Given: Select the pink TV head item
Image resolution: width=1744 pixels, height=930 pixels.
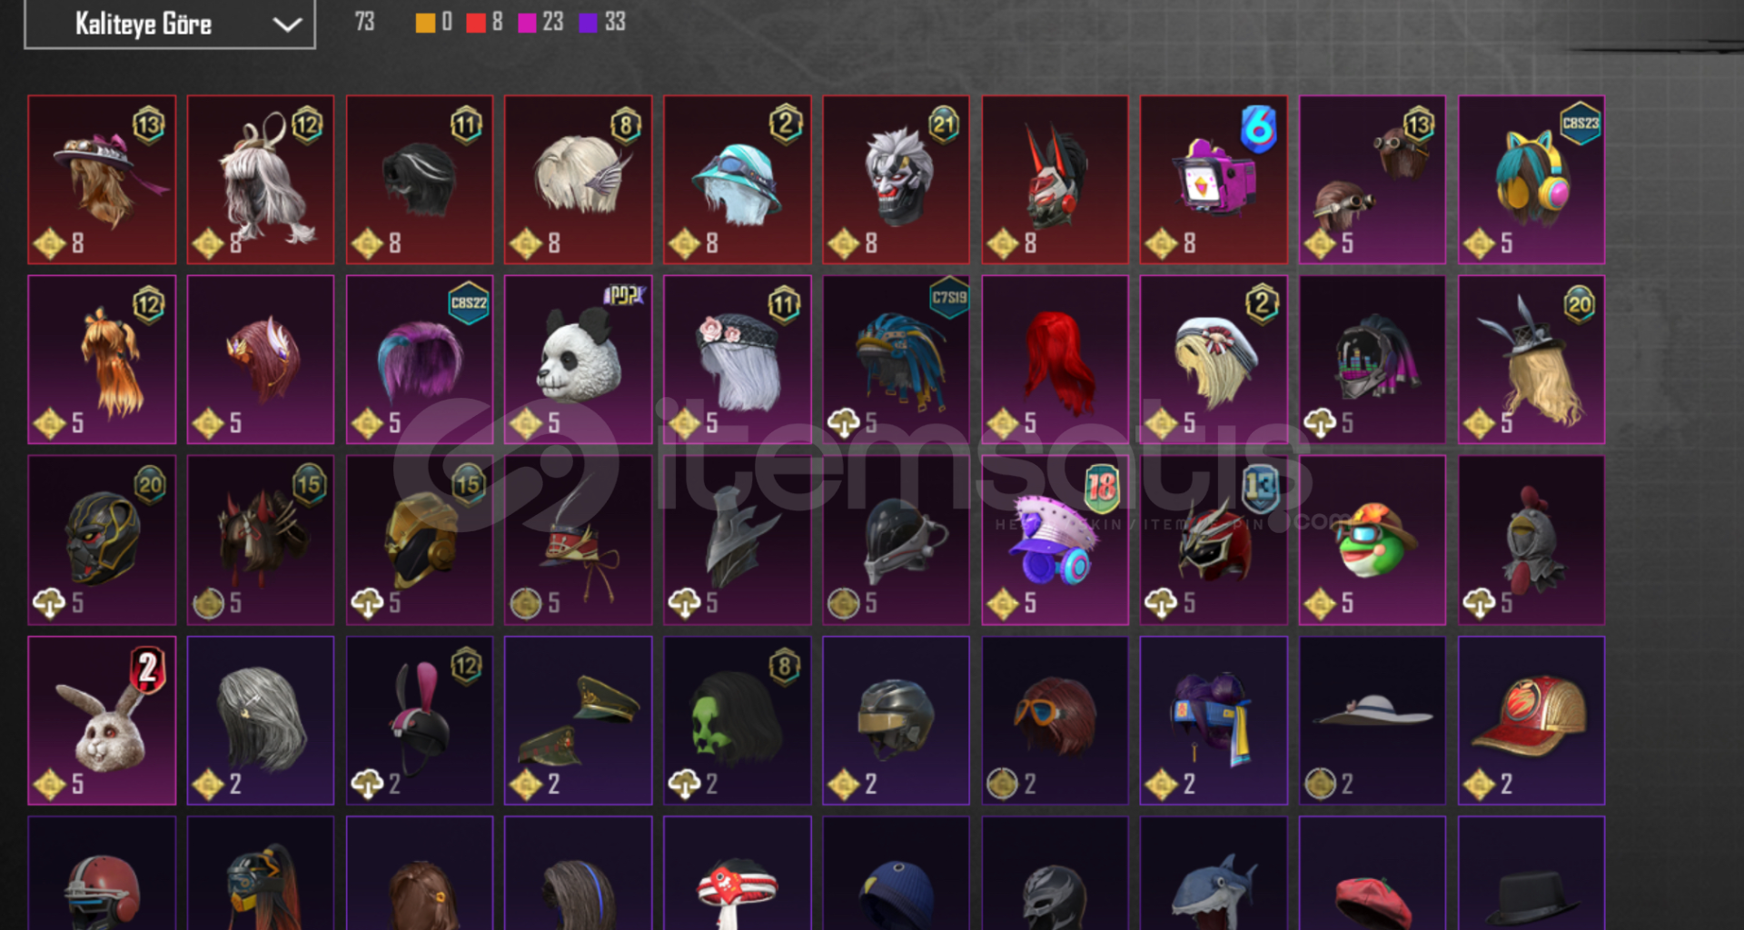Looking at the screenshot, I should 1214,180.
